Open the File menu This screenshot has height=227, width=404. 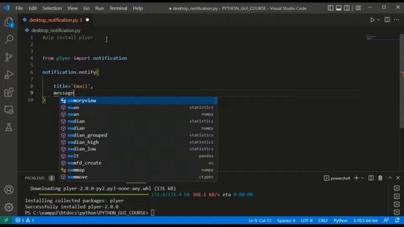pos(19,8)
